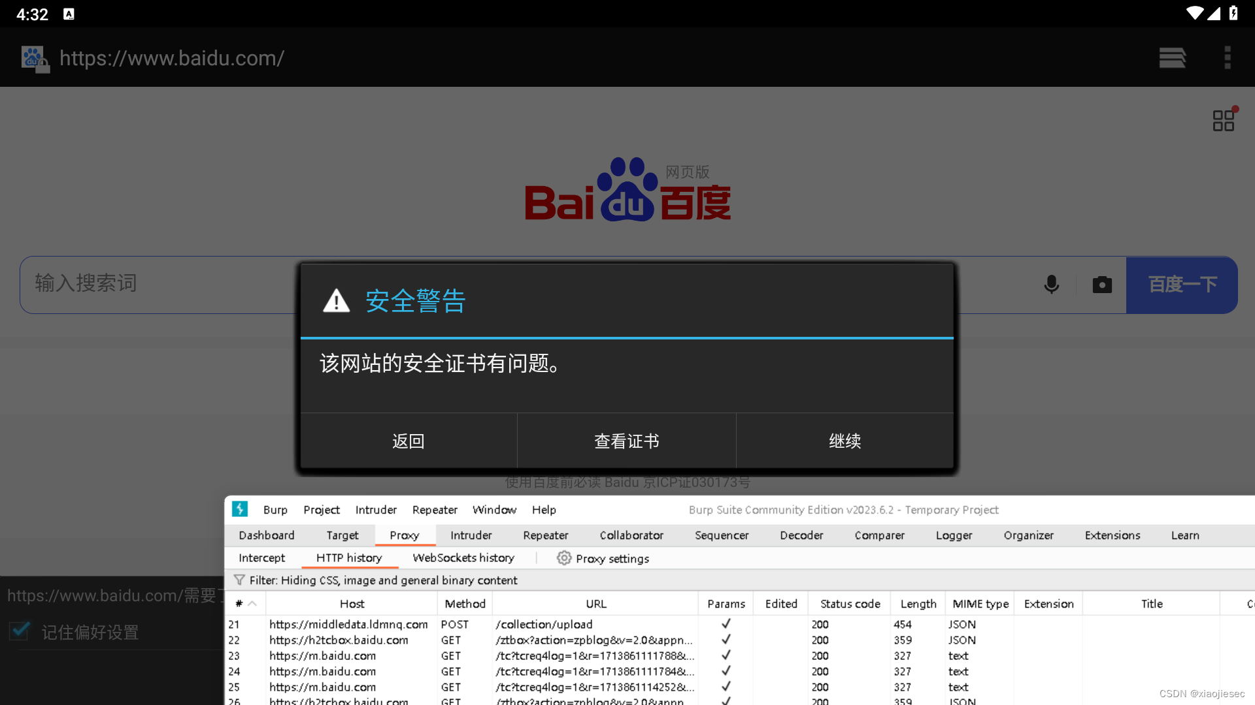Open the browser tabs stack icon
Viewport: 1255px width, 705px height.
click(1172, 57)
